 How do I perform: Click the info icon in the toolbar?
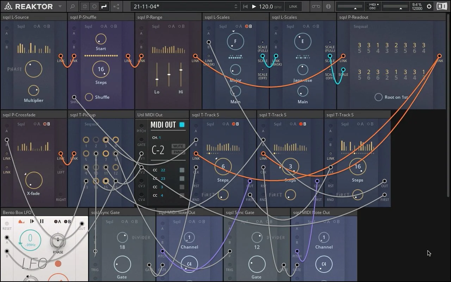[328, 6]
